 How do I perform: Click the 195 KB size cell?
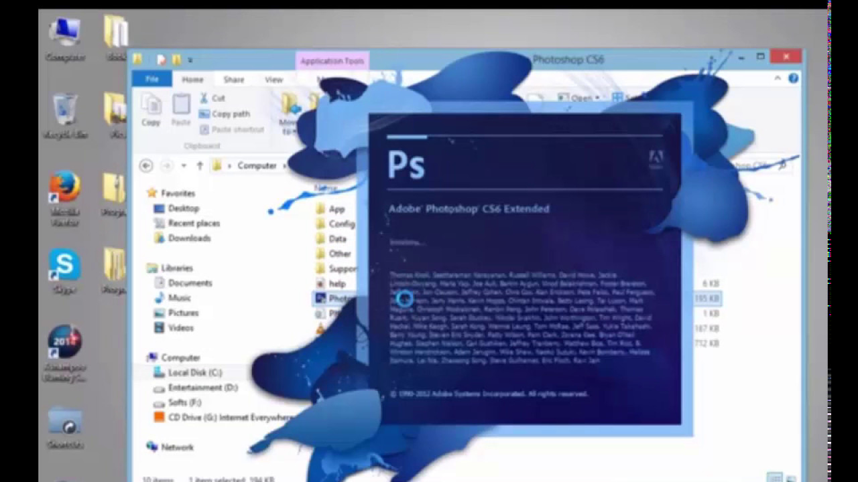tap(707, 299)
